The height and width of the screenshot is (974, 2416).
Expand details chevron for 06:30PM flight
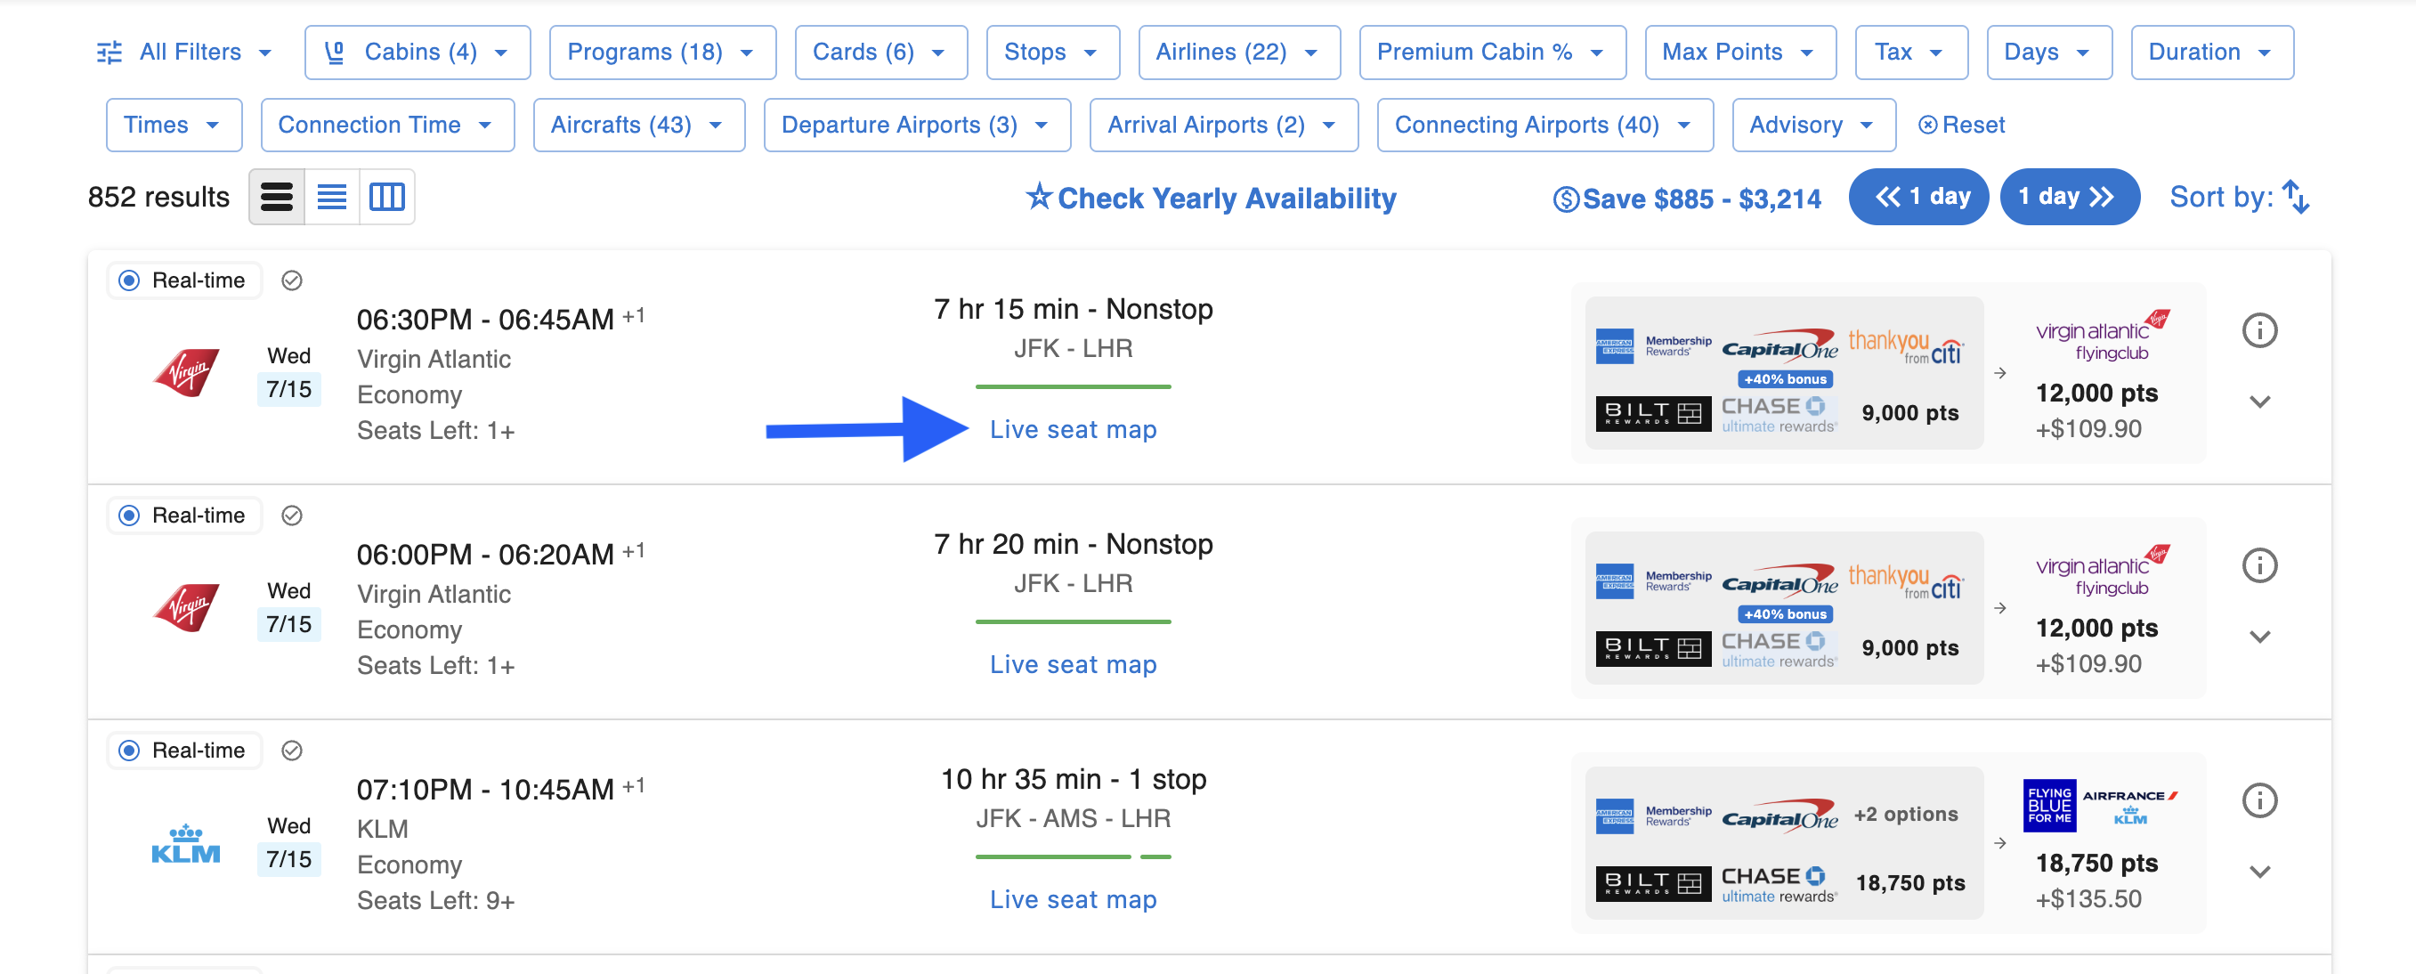pyautogui.click(x=2259, y=402)
